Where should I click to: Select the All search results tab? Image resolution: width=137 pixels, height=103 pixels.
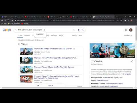20,35
